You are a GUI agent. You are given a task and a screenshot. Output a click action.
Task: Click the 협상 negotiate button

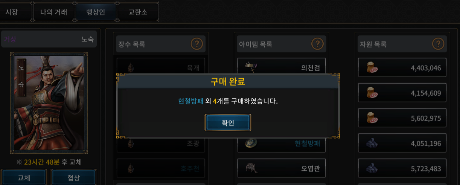(x=73, y=177)
